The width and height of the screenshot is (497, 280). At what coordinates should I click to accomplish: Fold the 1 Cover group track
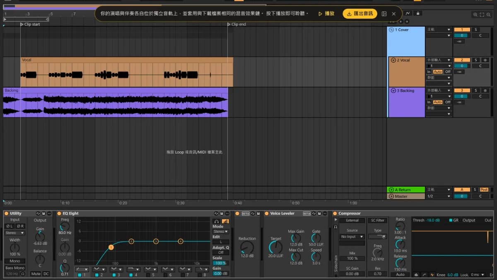(x=391, y=30)
